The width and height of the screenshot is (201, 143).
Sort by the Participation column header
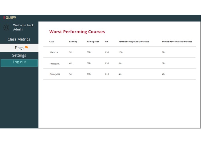pyautogui.click(x=93, y=42)
